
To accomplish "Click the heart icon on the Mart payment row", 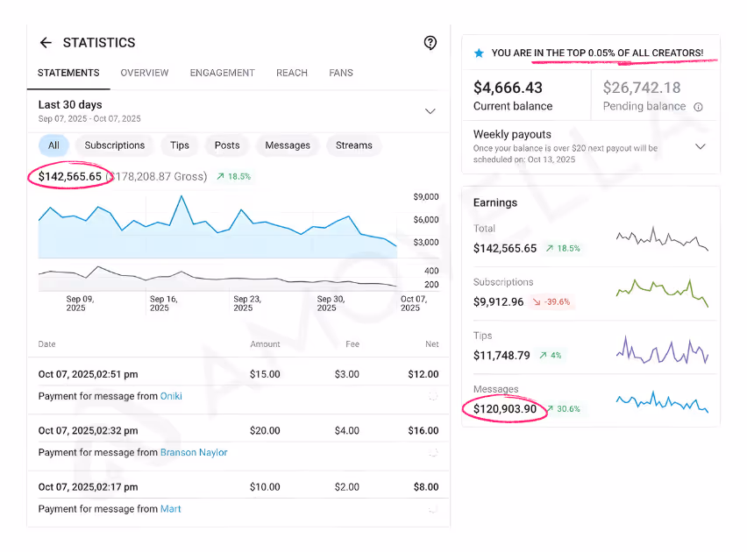I will coord(433,509).
